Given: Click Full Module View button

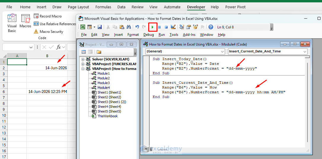Looking at the screenshot, I should coord(150,149).
